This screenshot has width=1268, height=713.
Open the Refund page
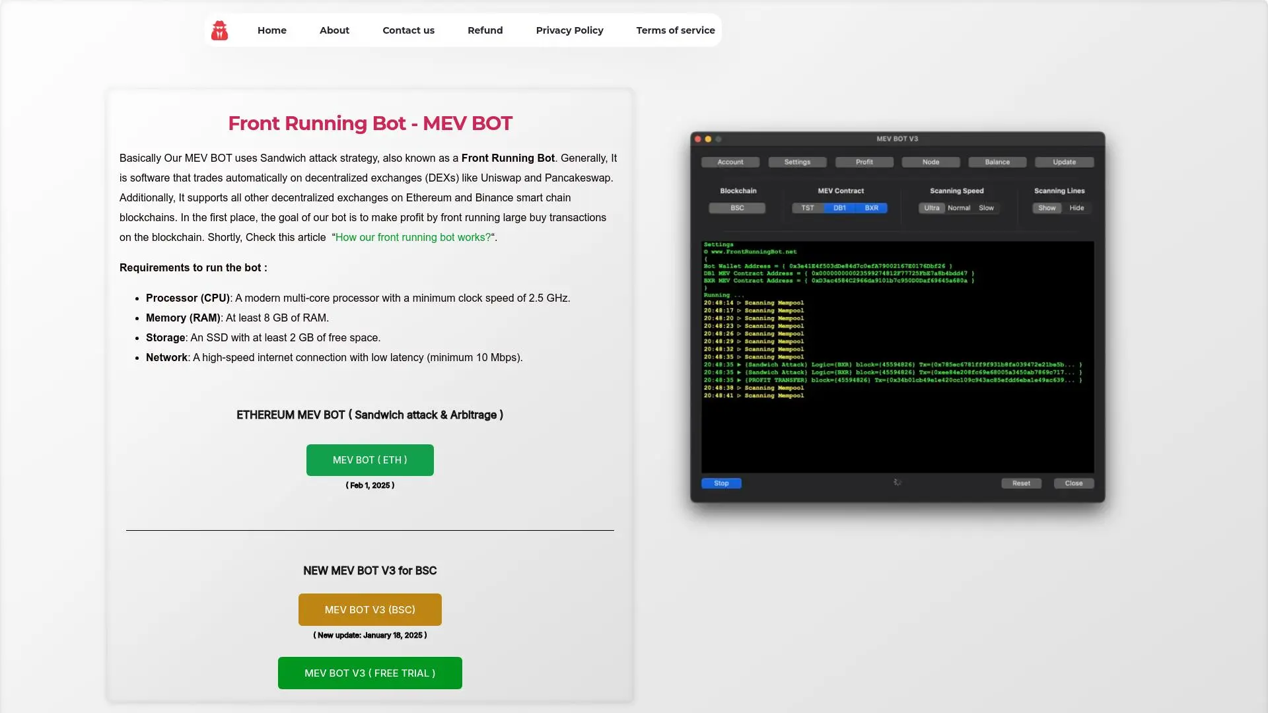485,30
